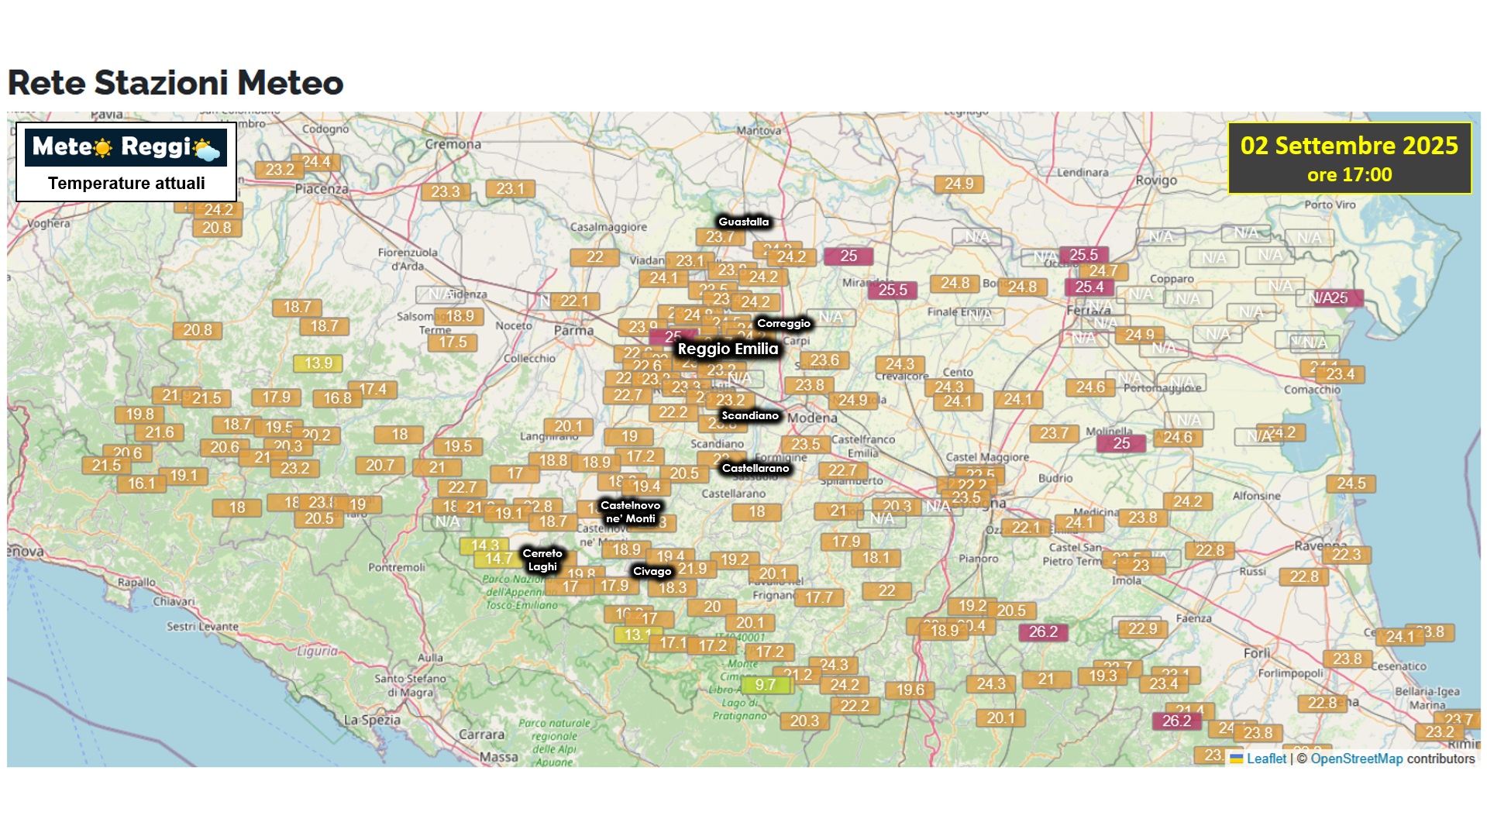Open the 17.5 marker near Salsomaggiore
Screen dimensions: 1487x836
[453, 342]
